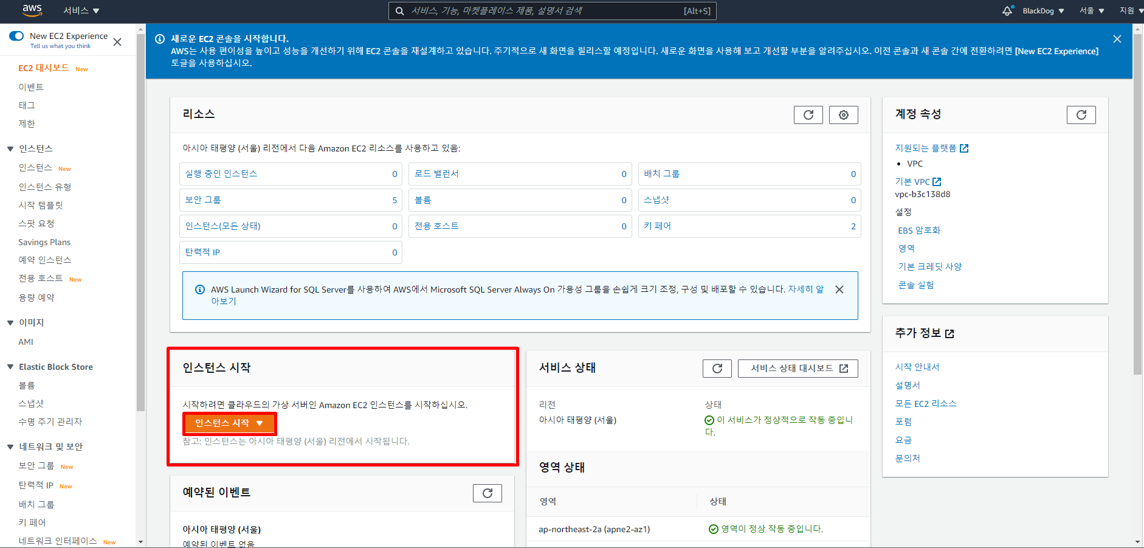1144x548 pixels.
Task: Open 시작 템플릿 in sidebar
Action: pyautogui.click(x=41, y=206)
